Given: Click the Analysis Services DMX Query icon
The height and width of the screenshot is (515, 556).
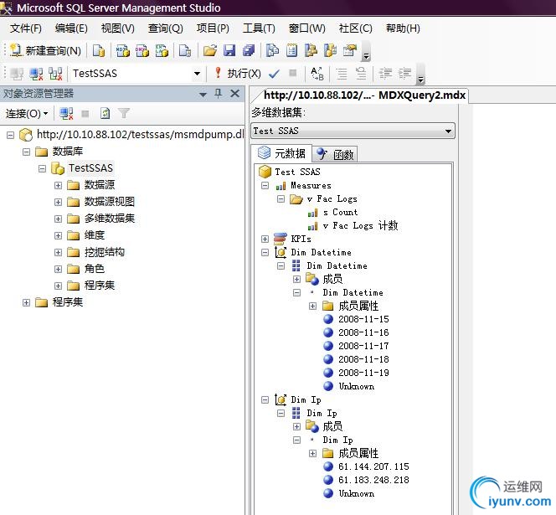Looking at the screenshot, I should 142,51.
